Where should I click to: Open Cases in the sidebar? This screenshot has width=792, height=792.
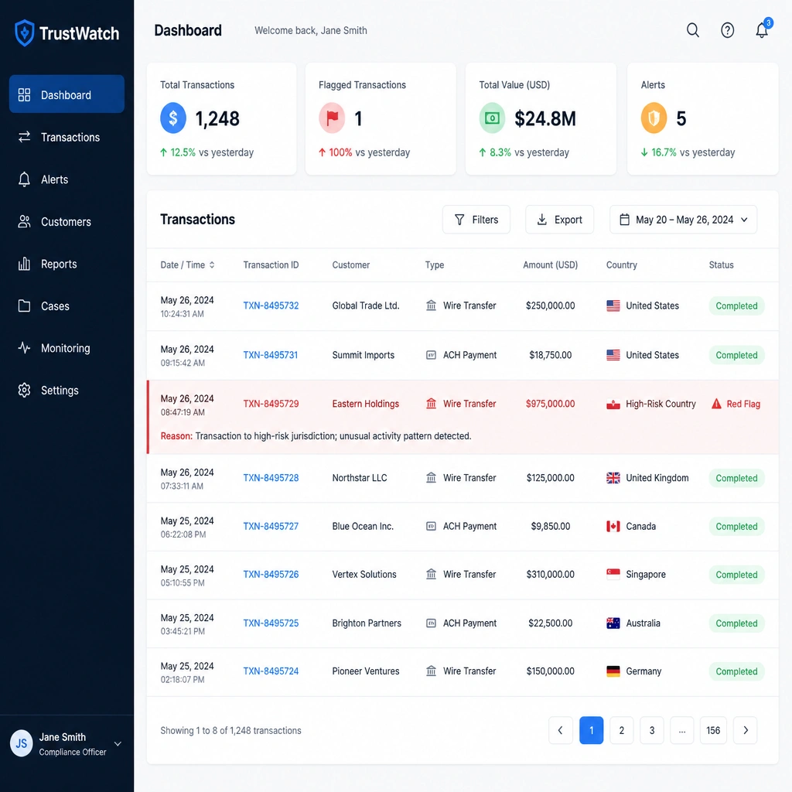[67, 306]
